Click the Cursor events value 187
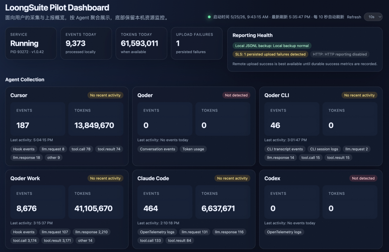 point(23,125)
